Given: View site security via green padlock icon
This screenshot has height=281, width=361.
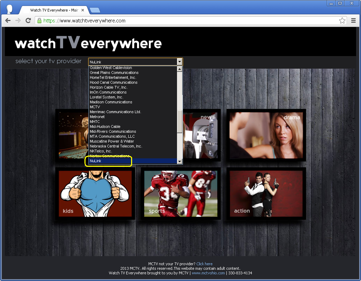Looking at the screenshot, I should 39,21.
